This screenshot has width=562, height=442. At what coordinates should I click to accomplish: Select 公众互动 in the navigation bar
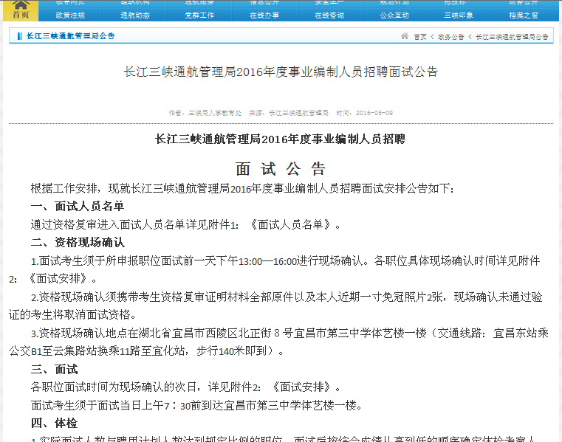point(394,15)
